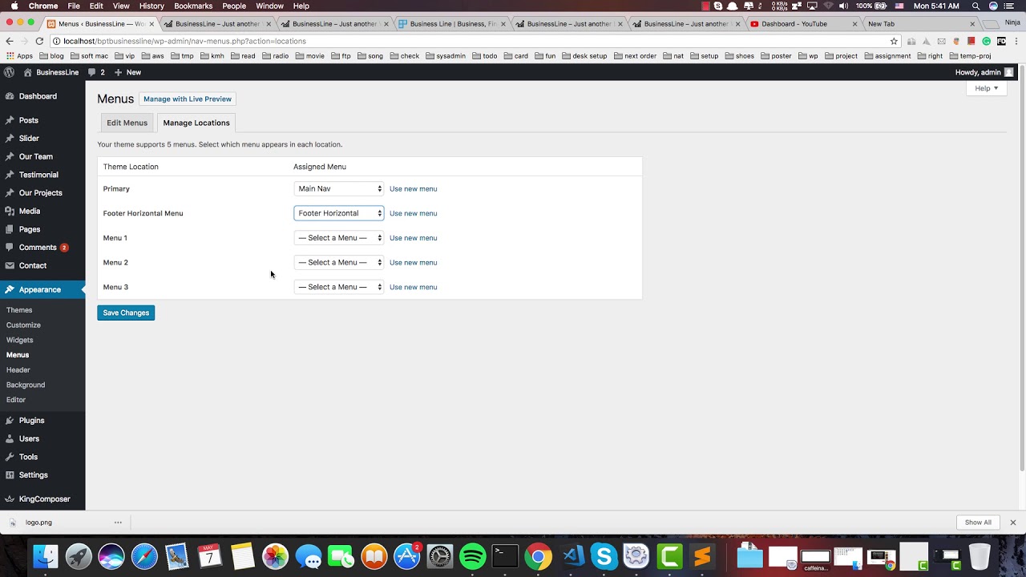The width and height of the screenshot is (1026, 577).
Task: Open Menu 3 select a menu dropdown
Action: 339,287
